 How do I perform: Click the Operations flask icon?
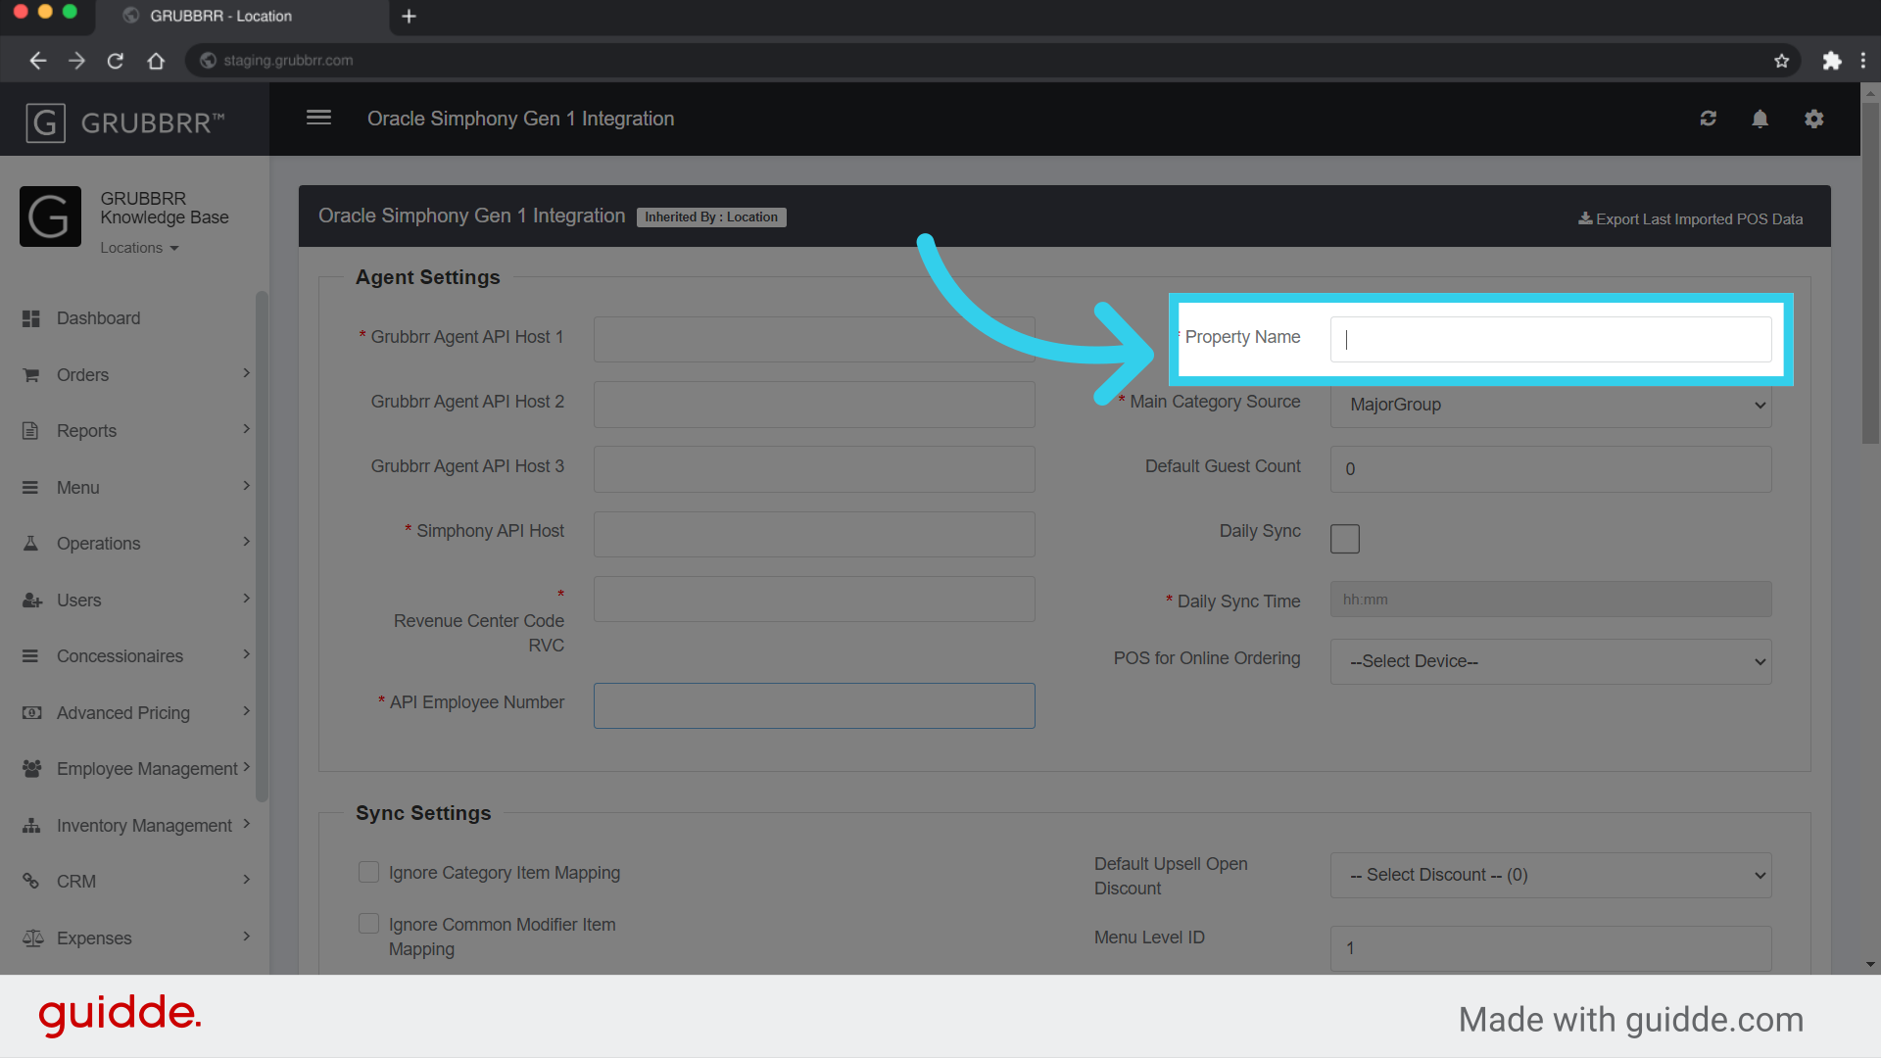click(x=30, y=544)
